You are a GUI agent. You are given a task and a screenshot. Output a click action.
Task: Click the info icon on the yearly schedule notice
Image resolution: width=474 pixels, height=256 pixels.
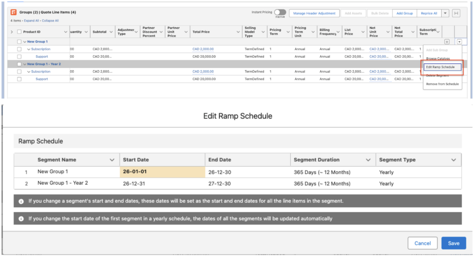click(x=21, y=219)
